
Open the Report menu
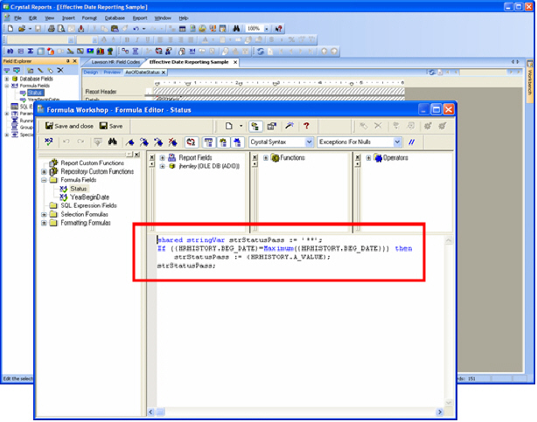coord(140,17)
